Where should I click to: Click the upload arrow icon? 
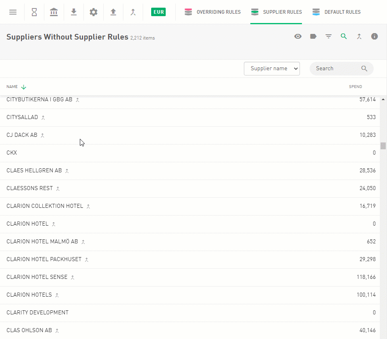tap(113, 12)
